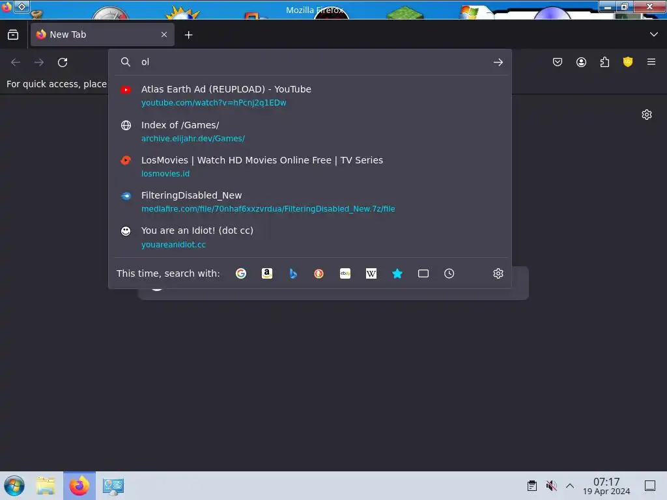Select Atlas Earth Ad YouTube suggestion
The width and height of the screenshot is (667, 500).
[310, 96]
